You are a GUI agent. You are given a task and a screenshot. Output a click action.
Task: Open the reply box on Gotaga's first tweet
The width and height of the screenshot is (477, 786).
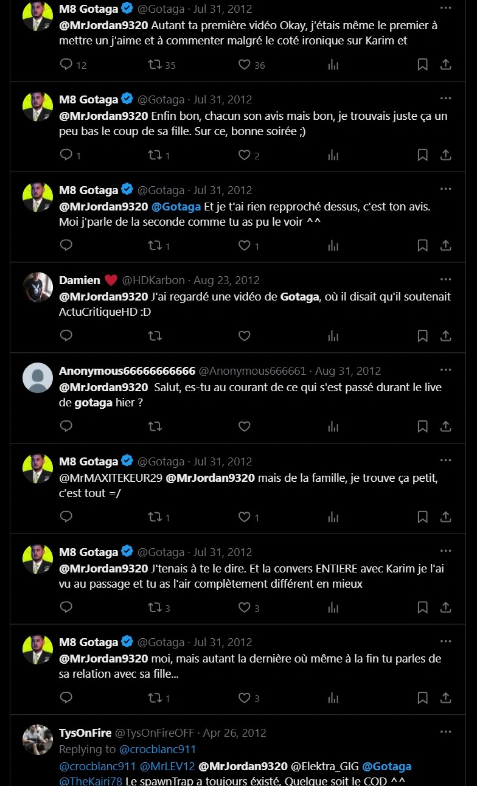pos(66,64)
